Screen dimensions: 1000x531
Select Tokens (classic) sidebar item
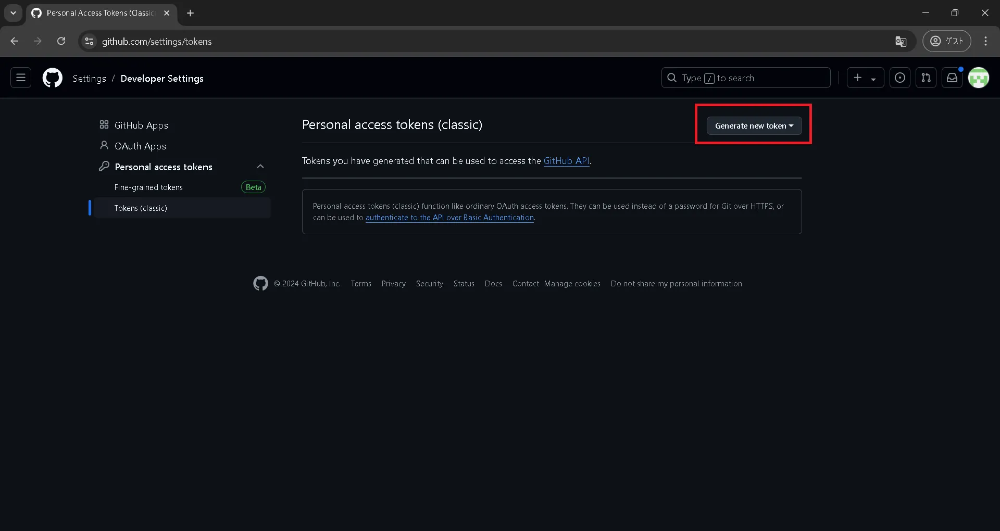click(180, 208)
